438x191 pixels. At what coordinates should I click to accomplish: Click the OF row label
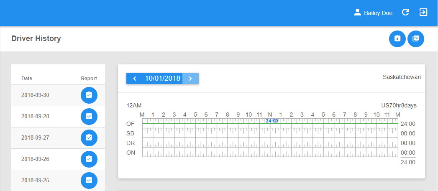(x=131, y=124)
